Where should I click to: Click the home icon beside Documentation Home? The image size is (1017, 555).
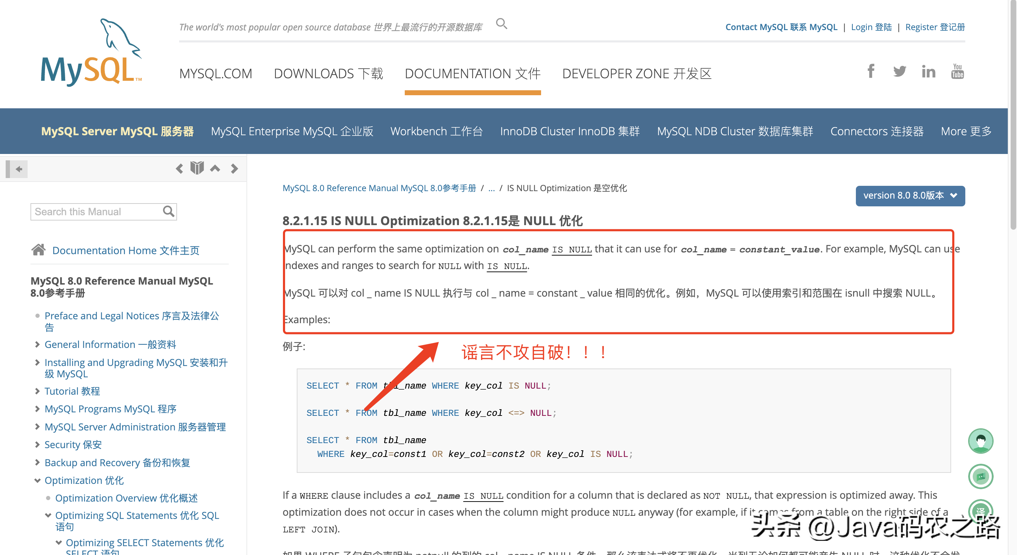(38, 250)
